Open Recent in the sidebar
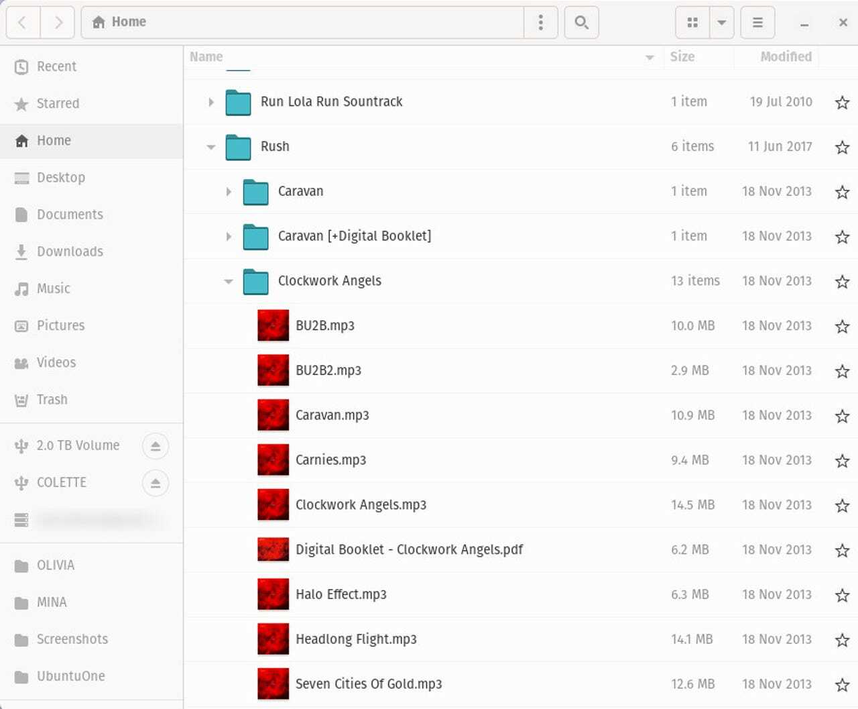The width and height of the screenshot is (858, 709). 91,66
